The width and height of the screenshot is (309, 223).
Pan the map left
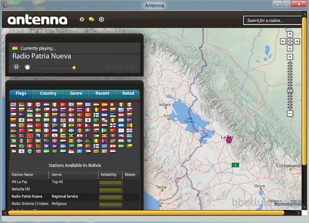[x=283, y=41]
